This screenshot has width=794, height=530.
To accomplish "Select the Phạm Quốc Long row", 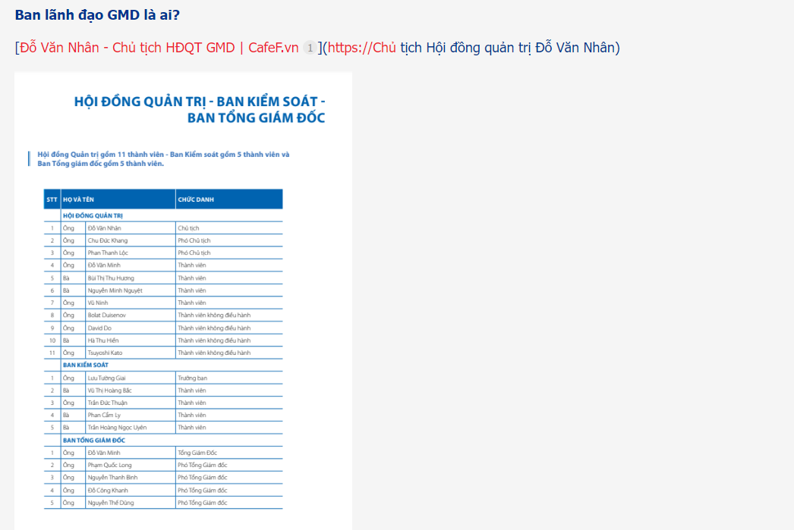I will tap(163, 466).
